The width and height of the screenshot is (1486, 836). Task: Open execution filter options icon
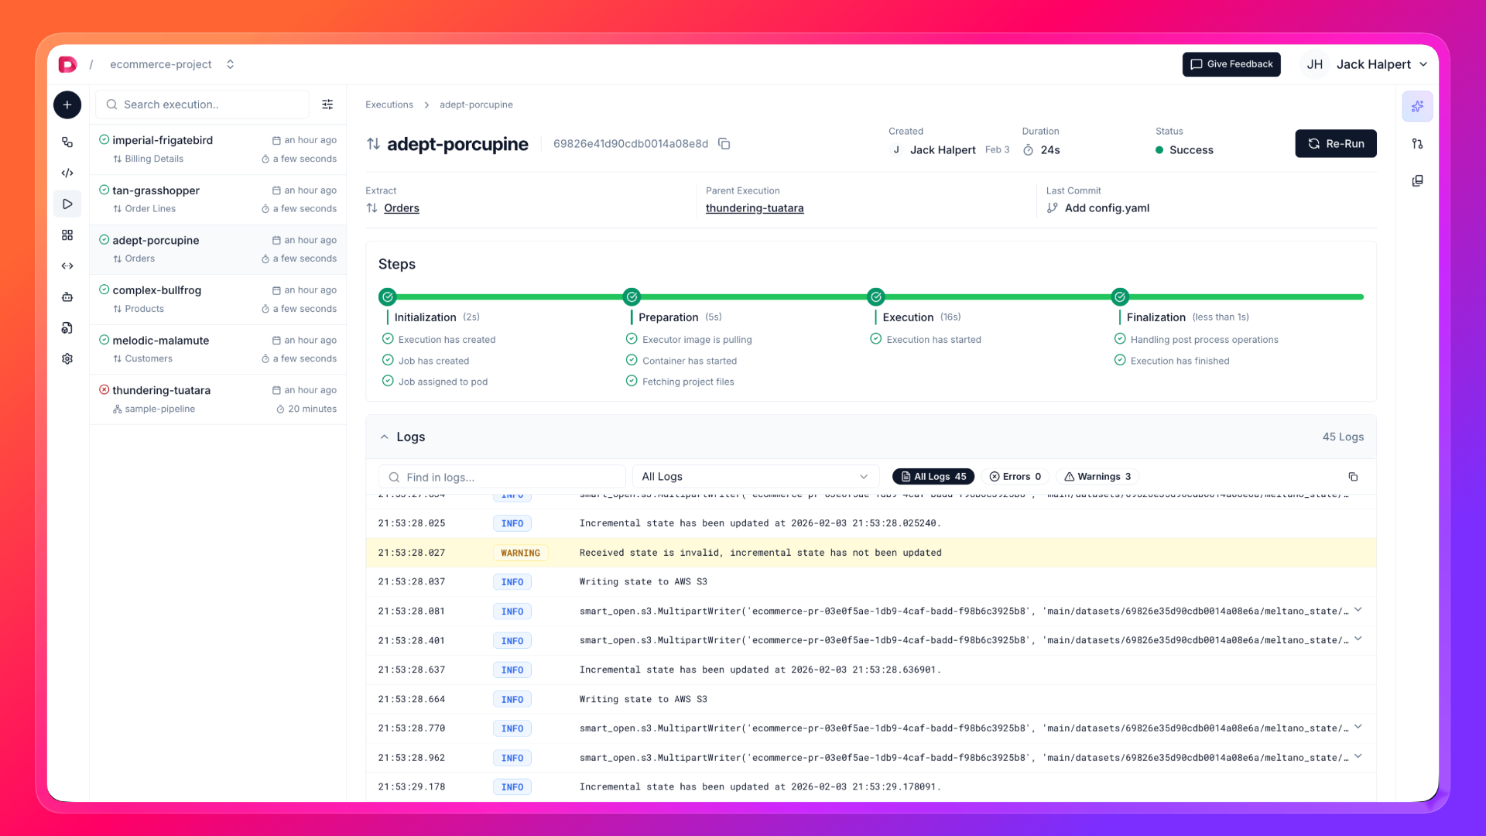pyautogui.click(x=327, y=104)
